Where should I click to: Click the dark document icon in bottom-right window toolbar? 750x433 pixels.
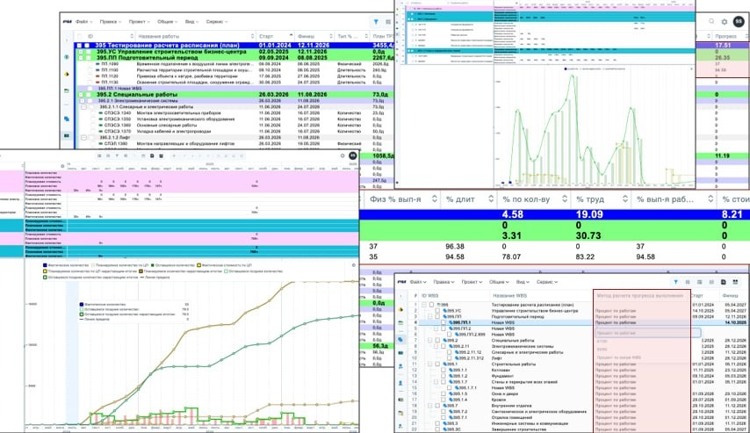pyautogui.click(x=724, y=282)
